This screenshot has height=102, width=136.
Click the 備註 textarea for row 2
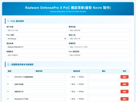[x=104, y=84]
